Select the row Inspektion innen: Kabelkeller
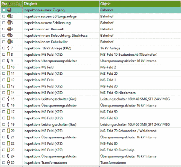This screenshot has width=181, height=167. pyautogui.click(x=91, y=42)
